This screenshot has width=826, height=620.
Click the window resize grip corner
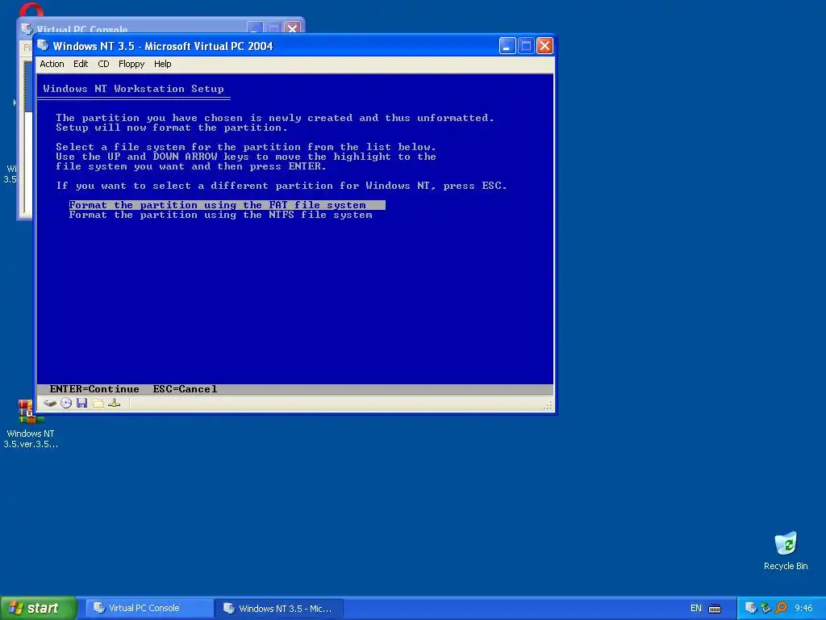[549, 405]
